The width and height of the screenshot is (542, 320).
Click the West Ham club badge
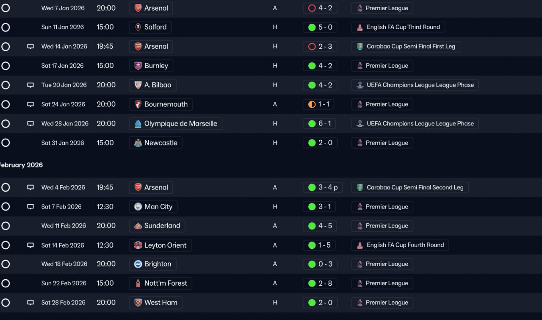point(138,303)
